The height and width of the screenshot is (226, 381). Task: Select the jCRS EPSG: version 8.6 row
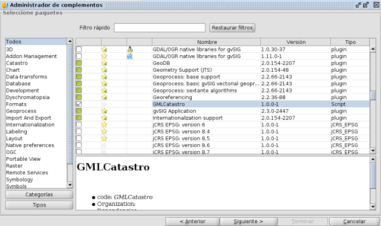[223, 145]
